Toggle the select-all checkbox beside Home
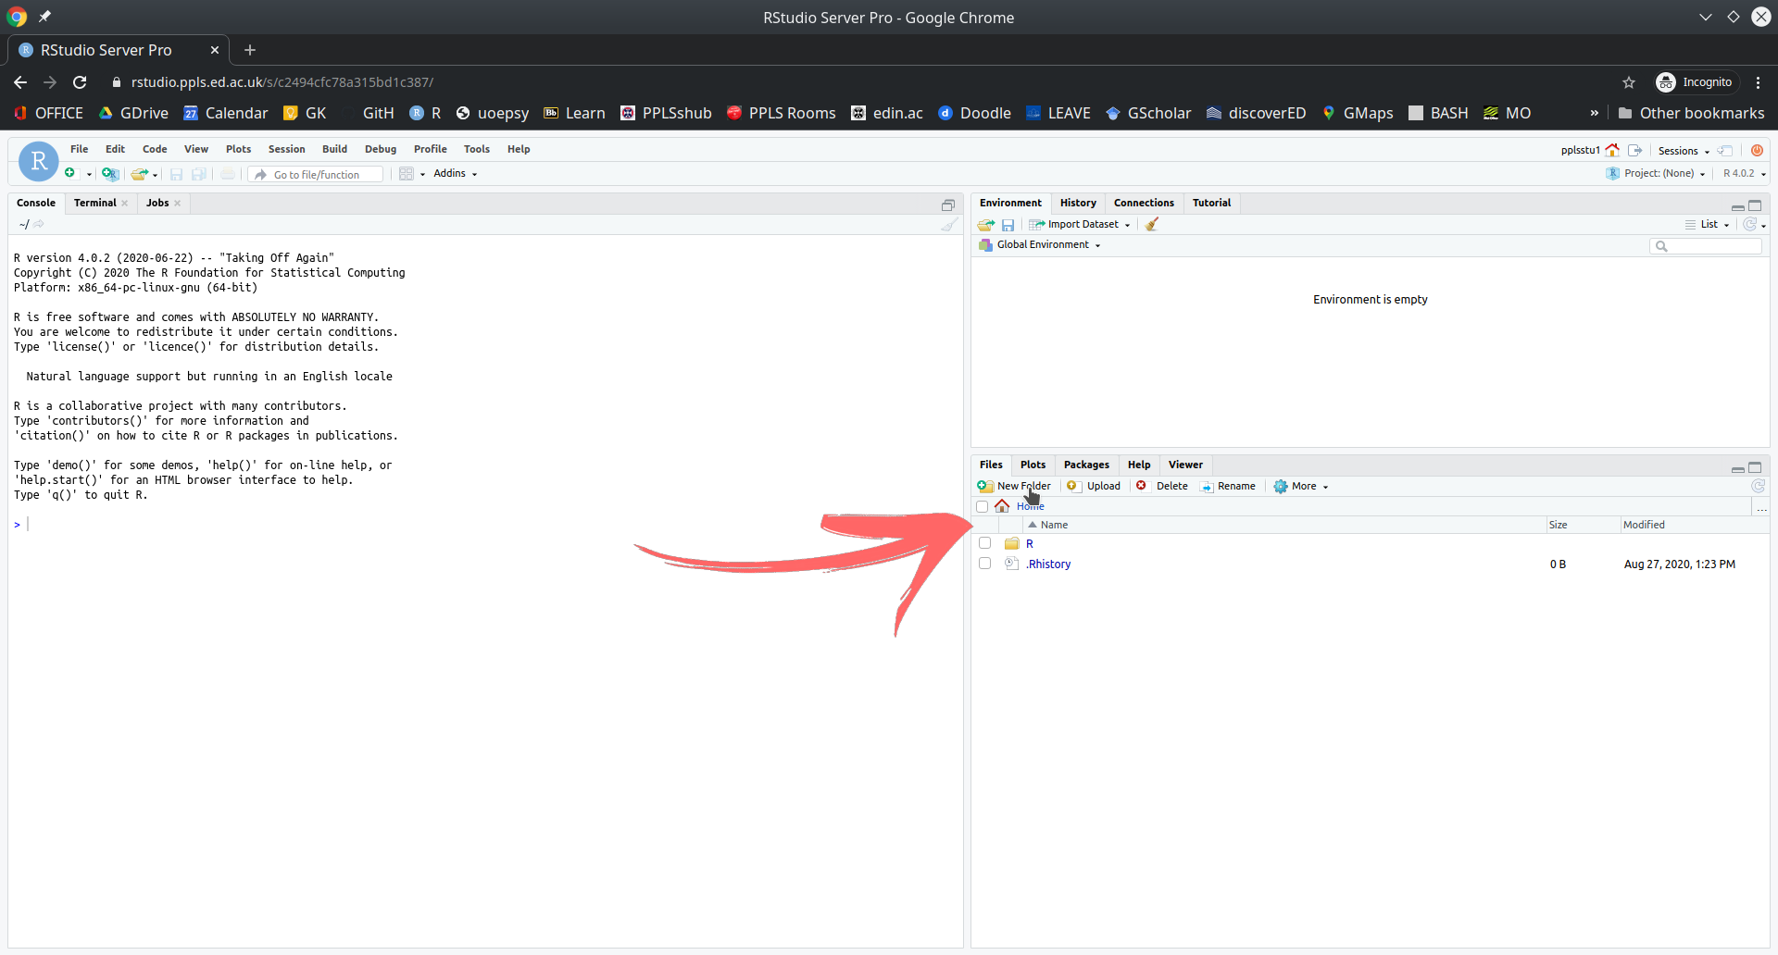Image resolution: width=1778 pixels, height=955 pixels. pyautogui.click(x=983, y=507)
